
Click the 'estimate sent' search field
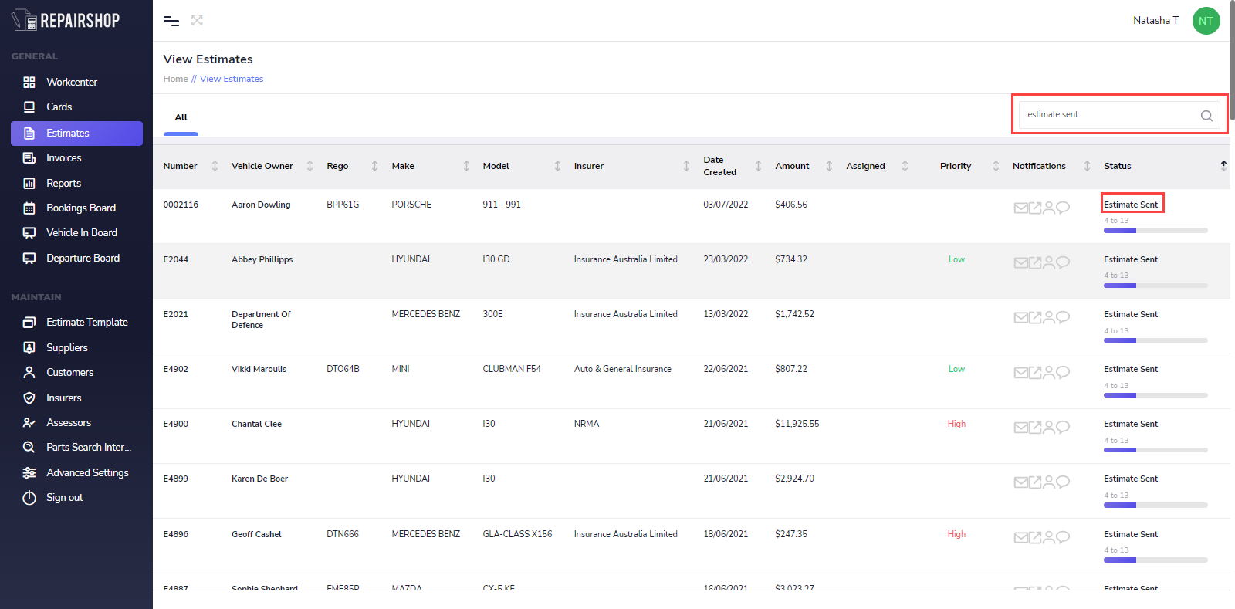tap(1108, 115)
